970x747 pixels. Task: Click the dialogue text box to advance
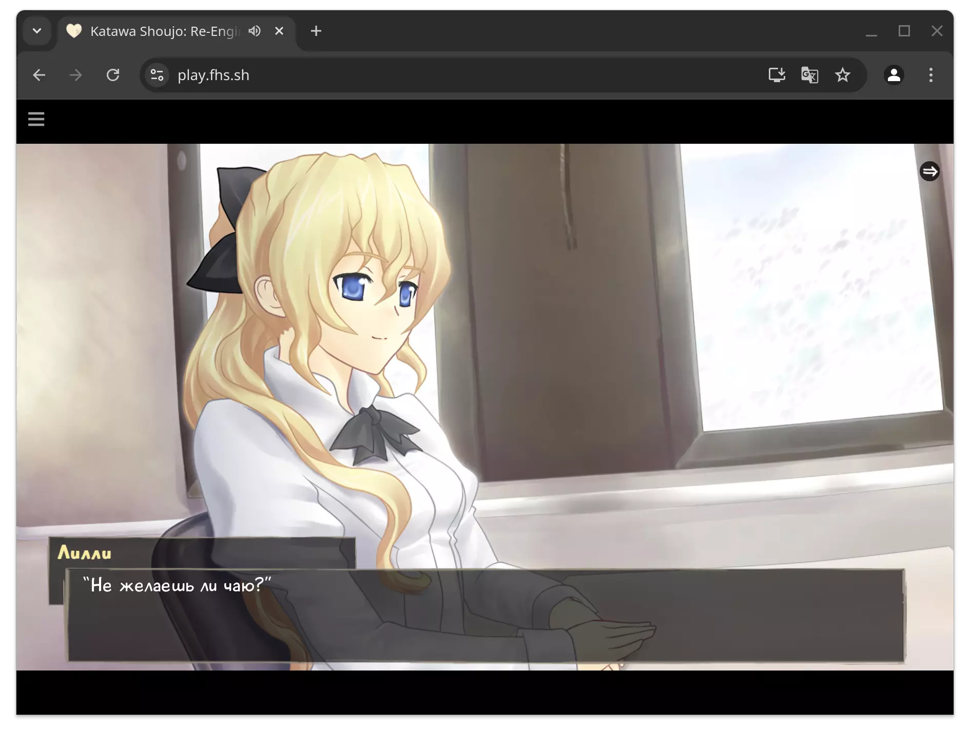click(x=486, y=615)
